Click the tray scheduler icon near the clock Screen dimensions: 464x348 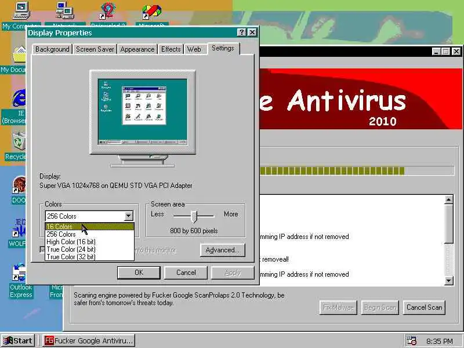pyautogui.click(x=411, y=340)
